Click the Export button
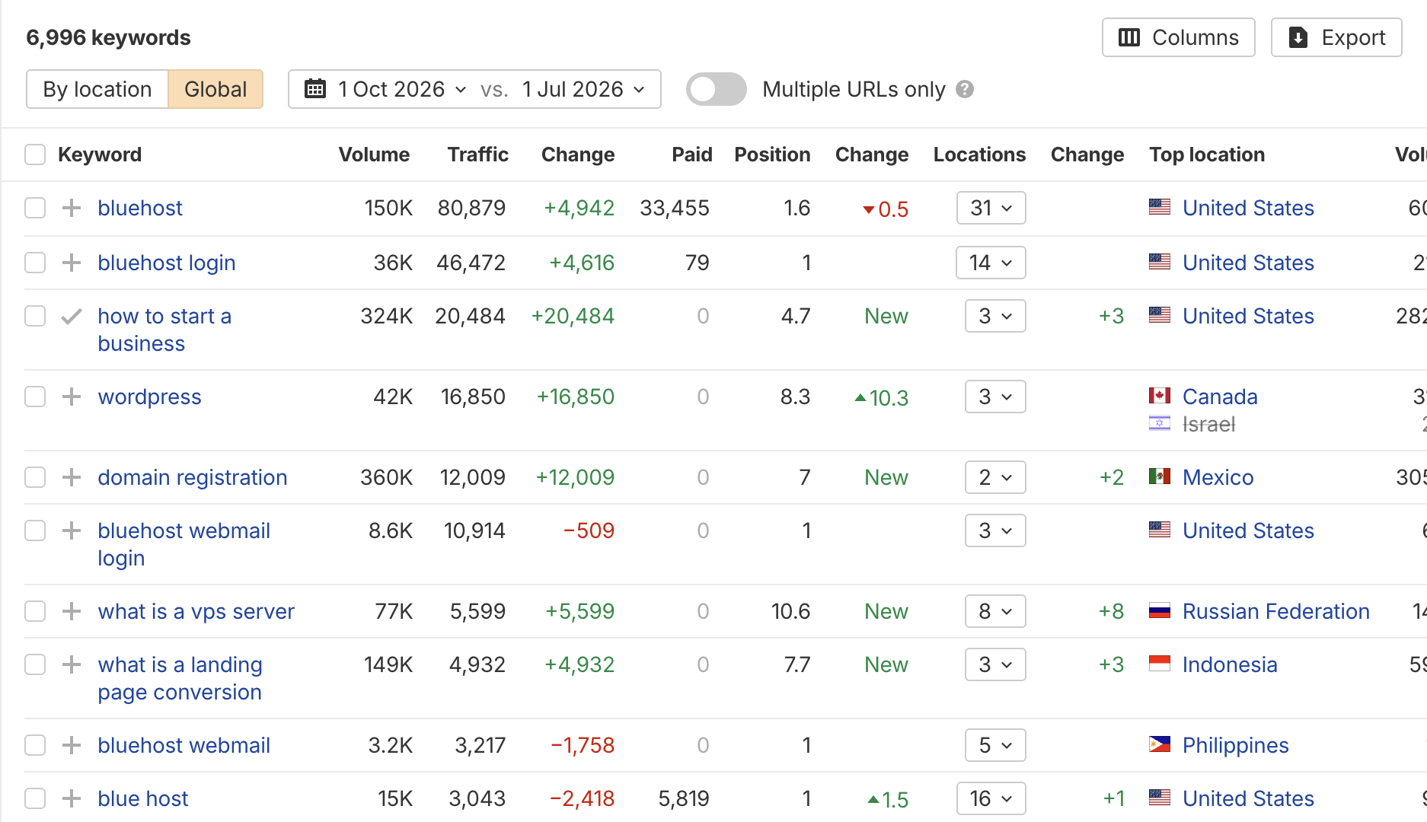This screenshot has width=1427, height=822. tap(1336, 37)
